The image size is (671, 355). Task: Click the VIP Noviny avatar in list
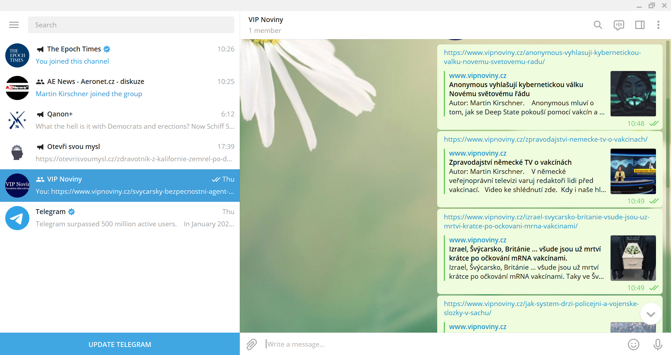(x=17, y=185)
